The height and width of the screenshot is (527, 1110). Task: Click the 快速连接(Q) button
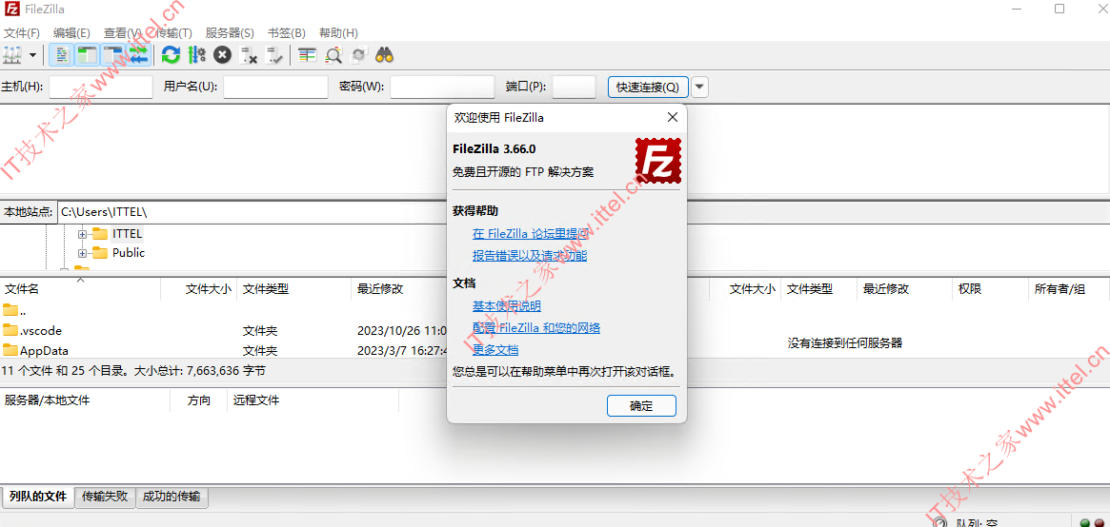coord(648,87)
